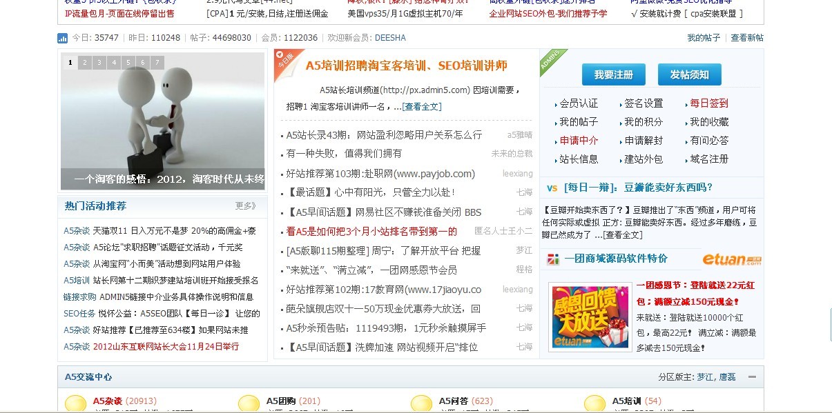Open ad 企业网站SEO外包-我们推荐予学
The image size is (832, 413).
click(548, 13)
